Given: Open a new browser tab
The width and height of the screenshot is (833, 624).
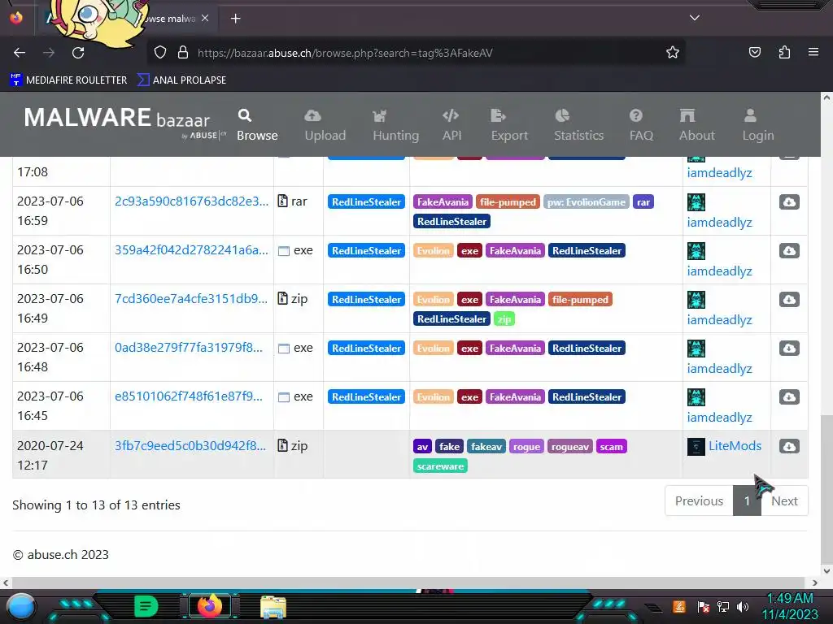Looking at the screenshot, I should coord(235,19).
